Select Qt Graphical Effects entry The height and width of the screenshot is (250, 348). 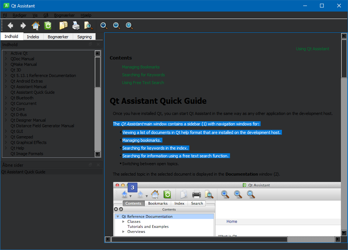[x=28, y=142]
